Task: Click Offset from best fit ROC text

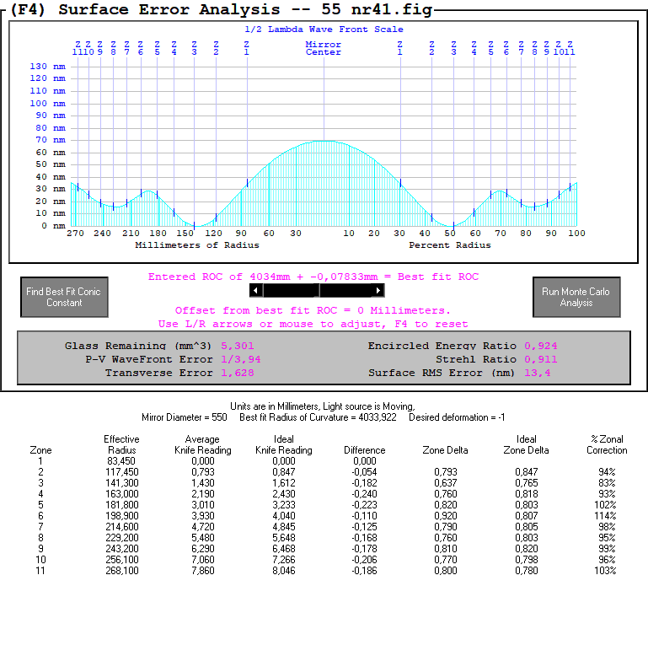Action: coord(313,310)
